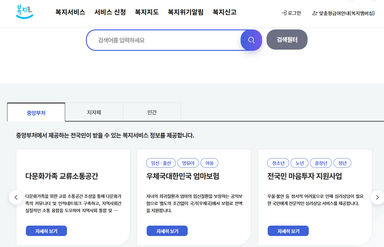Click 자세히 보기 for 전국민 마음투자 지원사업

(288, 231)
